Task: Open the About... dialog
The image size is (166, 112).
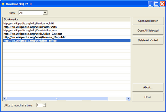Action: (148, 87)
